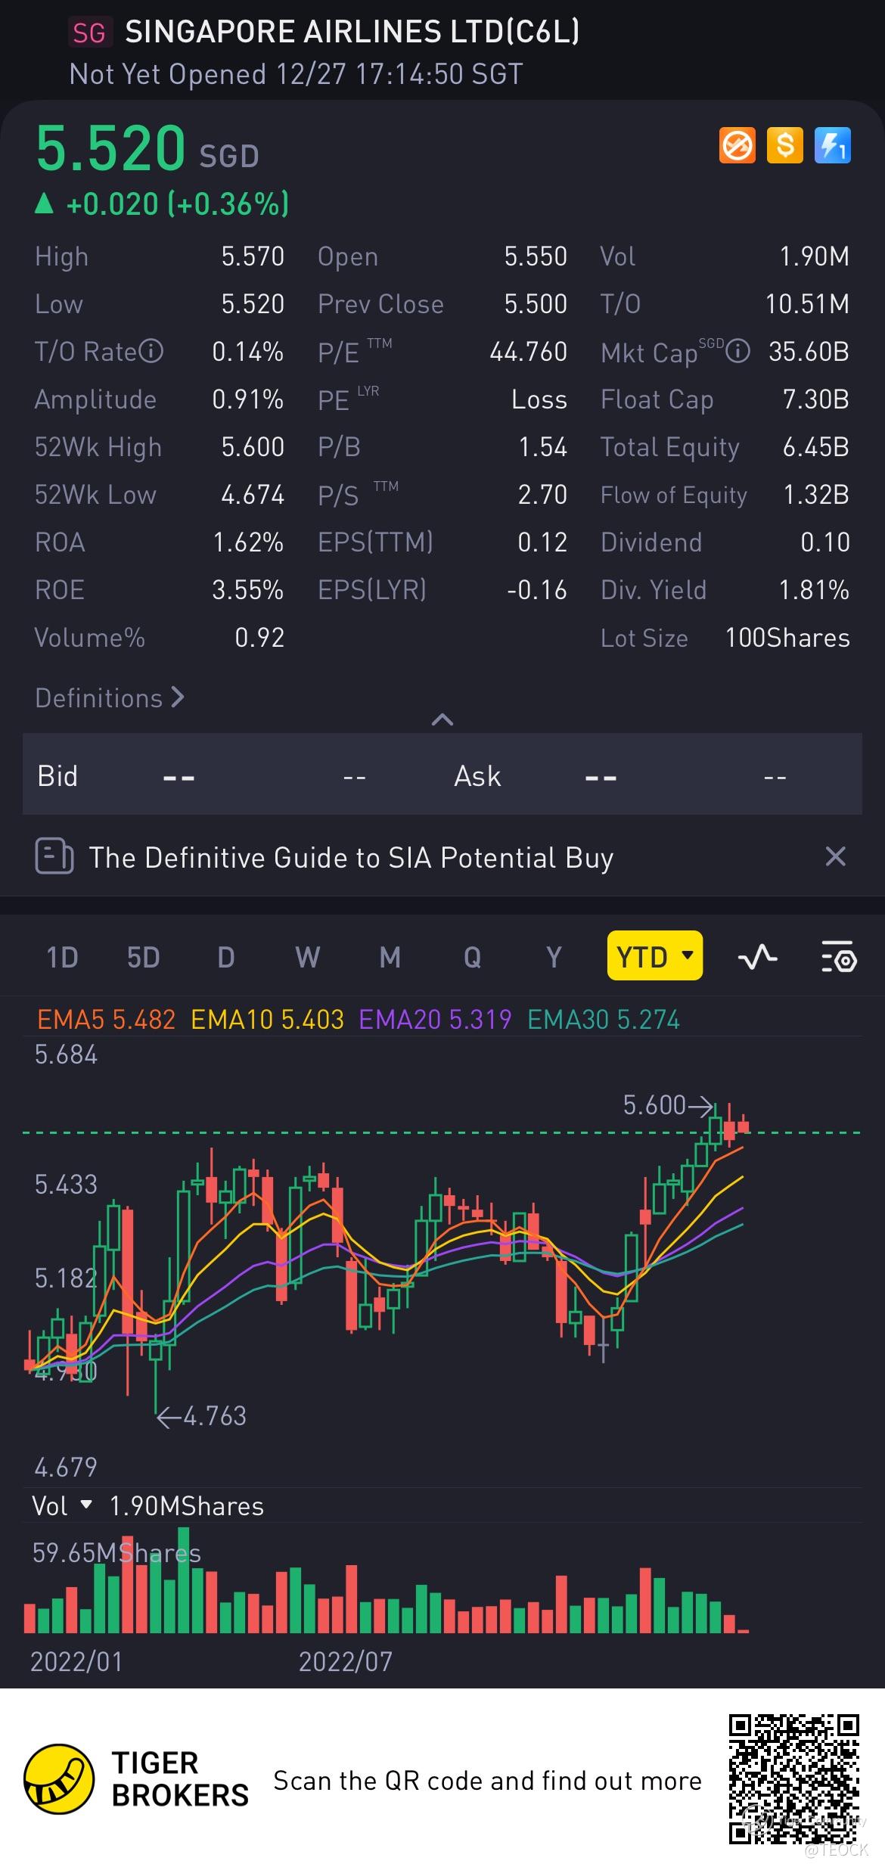
Task: Tap the 52Wk High value 5.600
Action: pyautogui.click(x=253, y=447)
